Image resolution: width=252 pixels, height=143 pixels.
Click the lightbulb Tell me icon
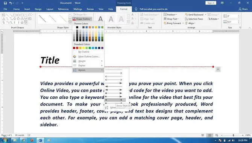click(x=136, y=9)
